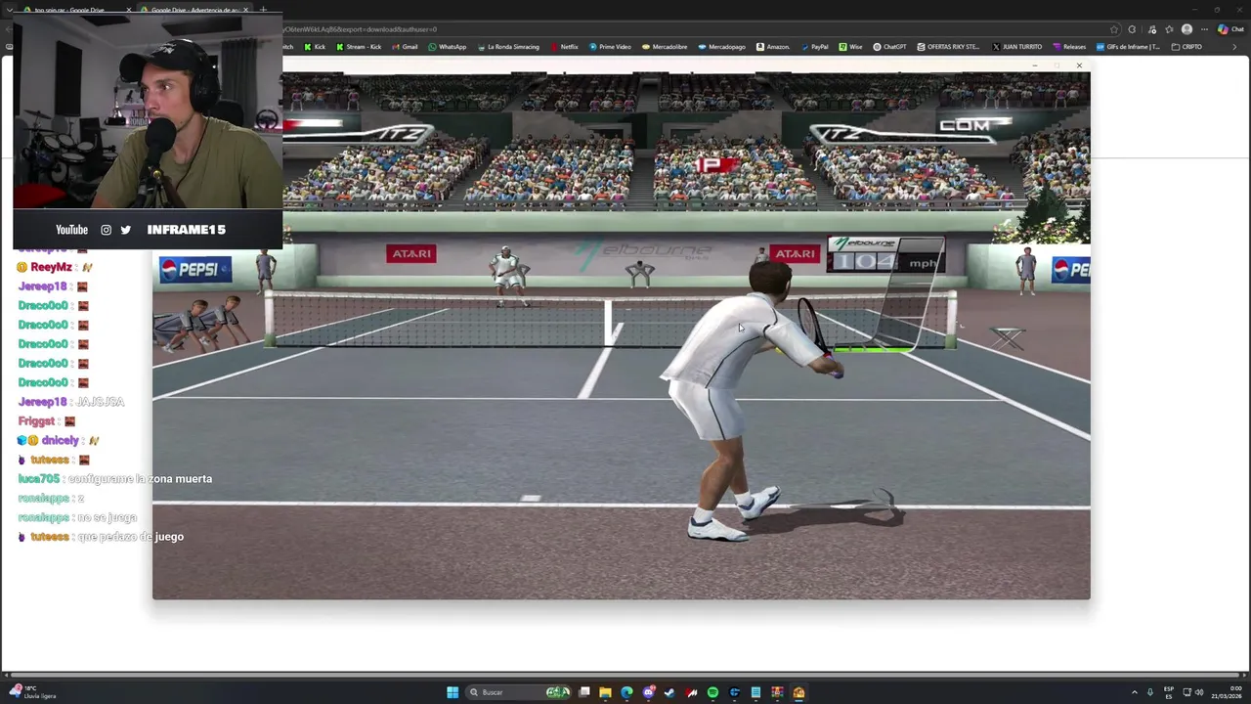
Task: Open GIFs de Inframe bookmark
Action: point(1128,47)
